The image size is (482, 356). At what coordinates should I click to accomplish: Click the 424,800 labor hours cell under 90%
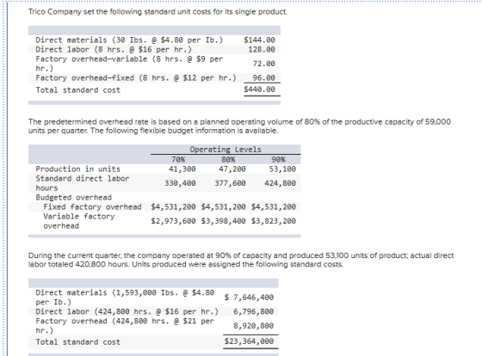click(280, 183)
